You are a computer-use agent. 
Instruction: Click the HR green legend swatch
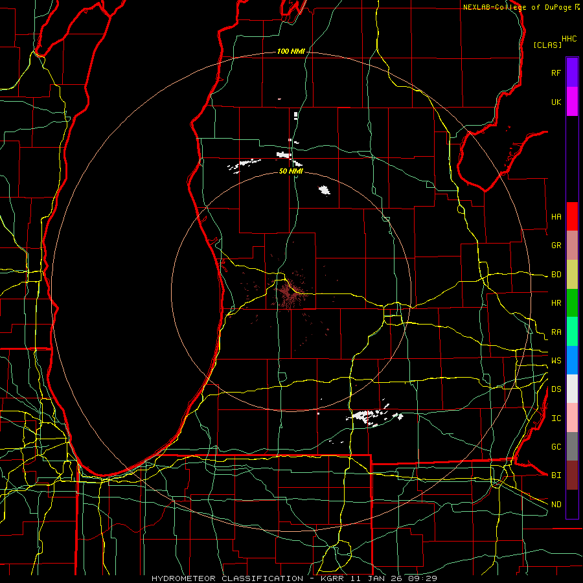(572, 303)
